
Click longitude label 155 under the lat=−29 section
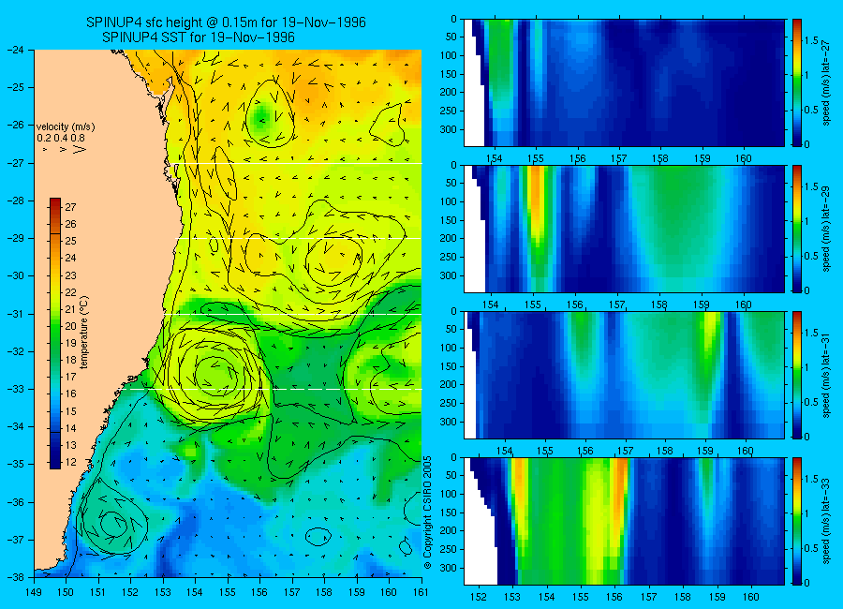click(533, 304)
